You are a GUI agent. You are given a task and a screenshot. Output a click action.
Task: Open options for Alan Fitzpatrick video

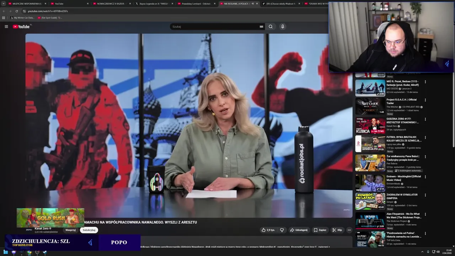coord(425,214)
